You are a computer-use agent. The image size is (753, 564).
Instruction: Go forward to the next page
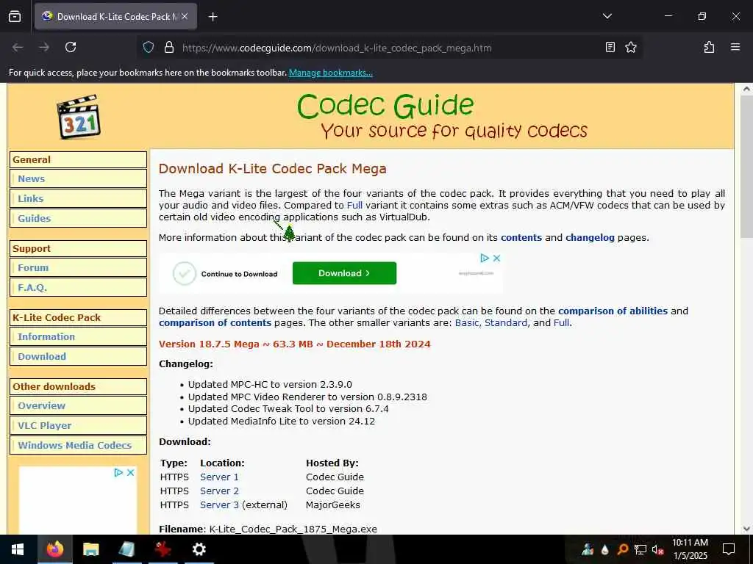click(44, 47)
